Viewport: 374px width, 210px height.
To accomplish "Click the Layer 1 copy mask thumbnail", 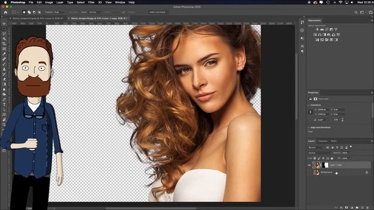I will (325, 165).
